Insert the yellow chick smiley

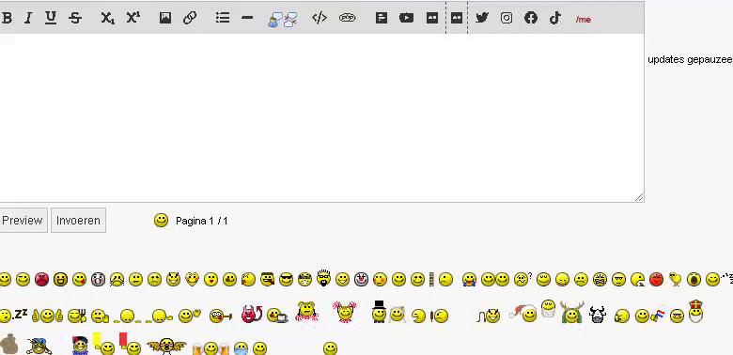pyautogui.click(x=675, y=279)
